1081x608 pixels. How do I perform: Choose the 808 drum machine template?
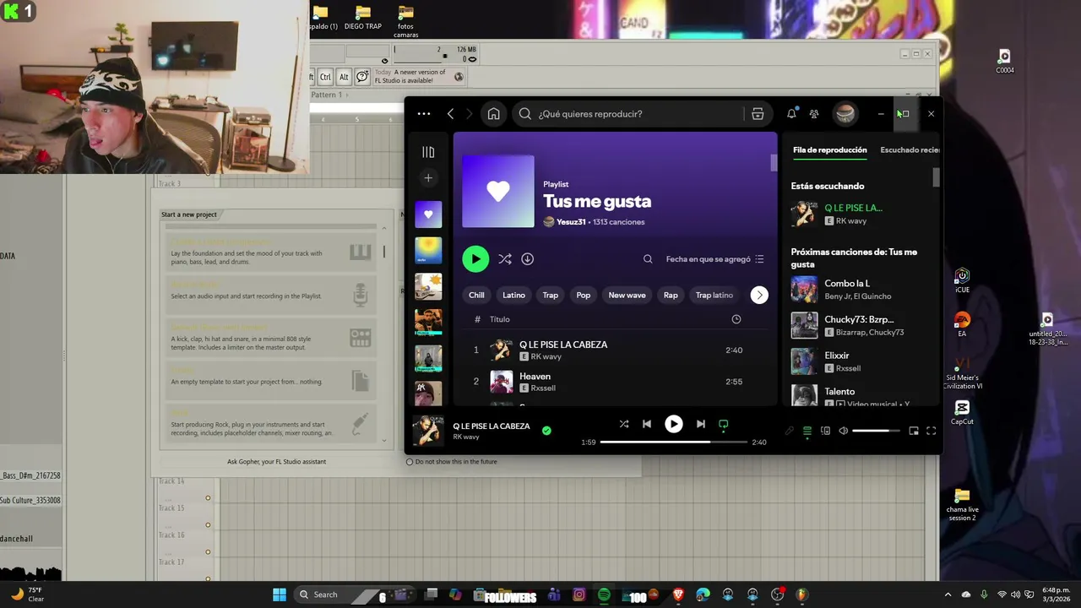point(270,338)
